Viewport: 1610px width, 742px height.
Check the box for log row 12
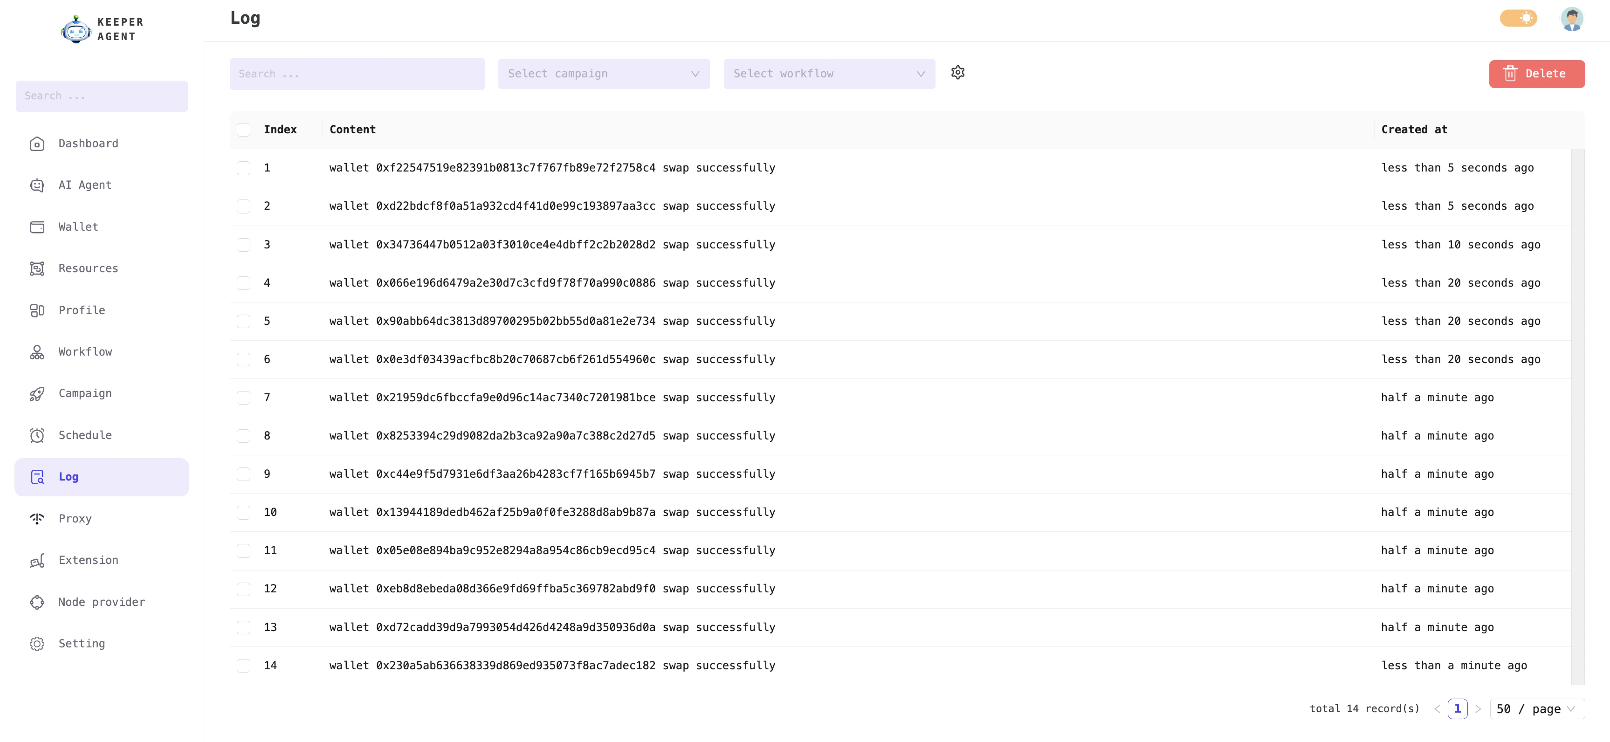pos(244,589)
